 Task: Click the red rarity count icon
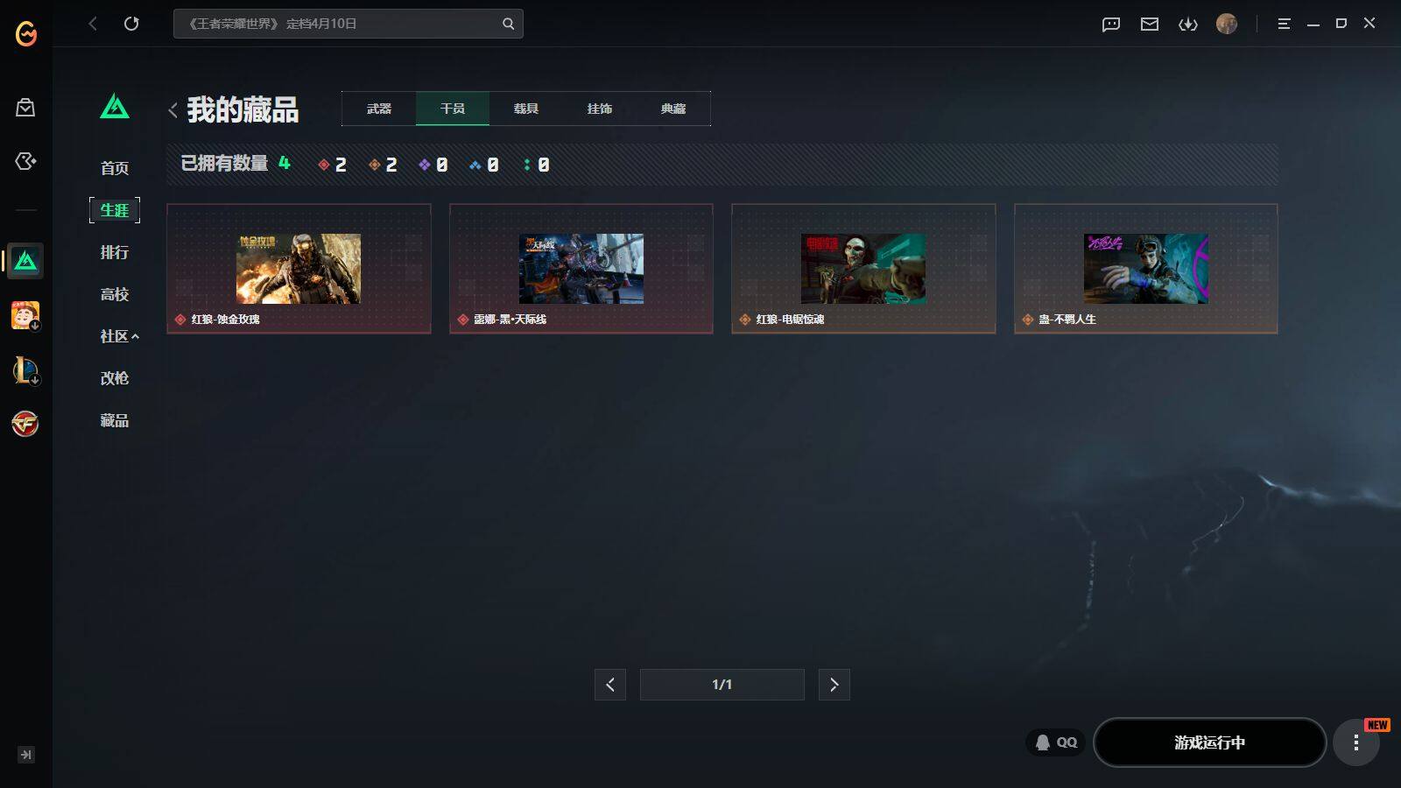(x=324, y=165)
